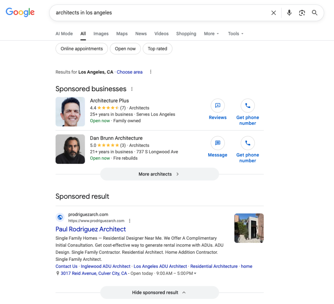The width and height of the screenshot is (334, 304).
Task: Click the magnifying glass search icon
Action: (x=314, y=13)
